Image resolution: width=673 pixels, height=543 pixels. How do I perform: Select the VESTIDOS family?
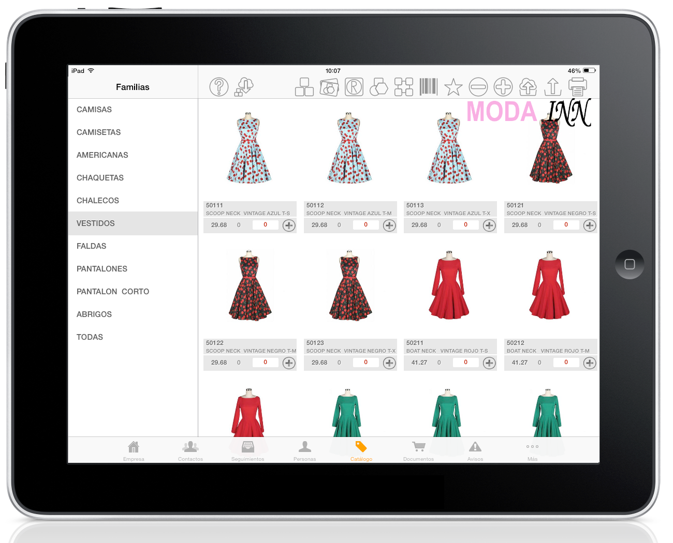tap(96, 223)
